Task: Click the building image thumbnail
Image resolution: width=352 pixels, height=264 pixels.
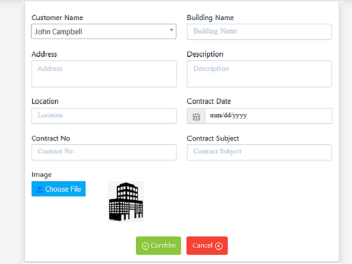Action: point(126,201)
